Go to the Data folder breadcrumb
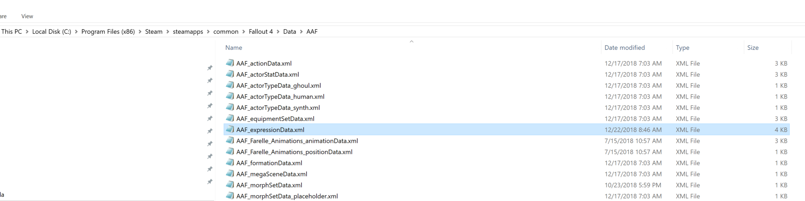The height and width of the screenshot is (201, 805). click(x=290, y=32)
